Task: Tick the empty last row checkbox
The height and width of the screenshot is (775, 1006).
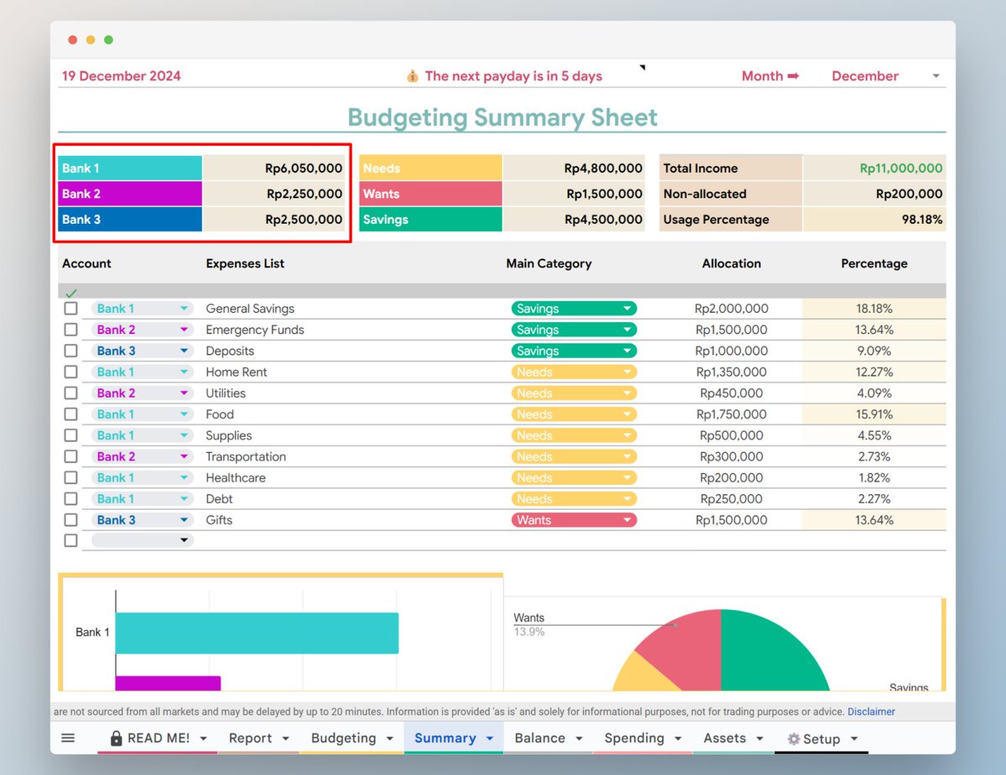Action: coord(71,541)
